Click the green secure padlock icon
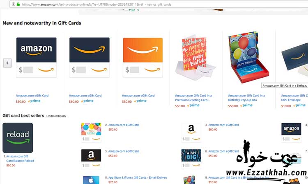The image size is (308, 184). click(x=18, y=4)
